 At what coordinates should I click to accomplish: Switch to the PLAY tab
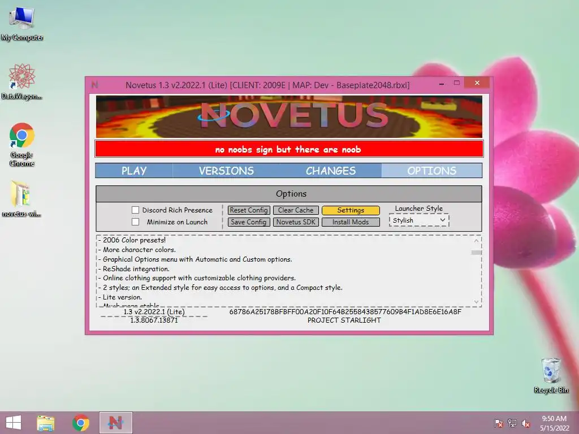(134, 171)
